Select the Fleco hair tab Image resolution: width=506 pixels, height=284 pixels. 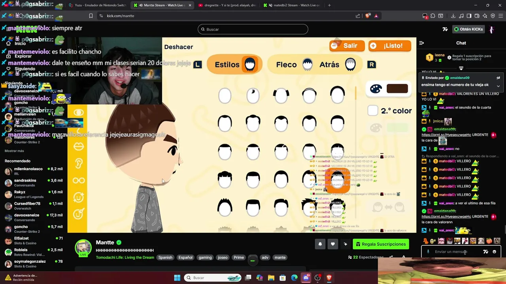[x=294, y=64]
